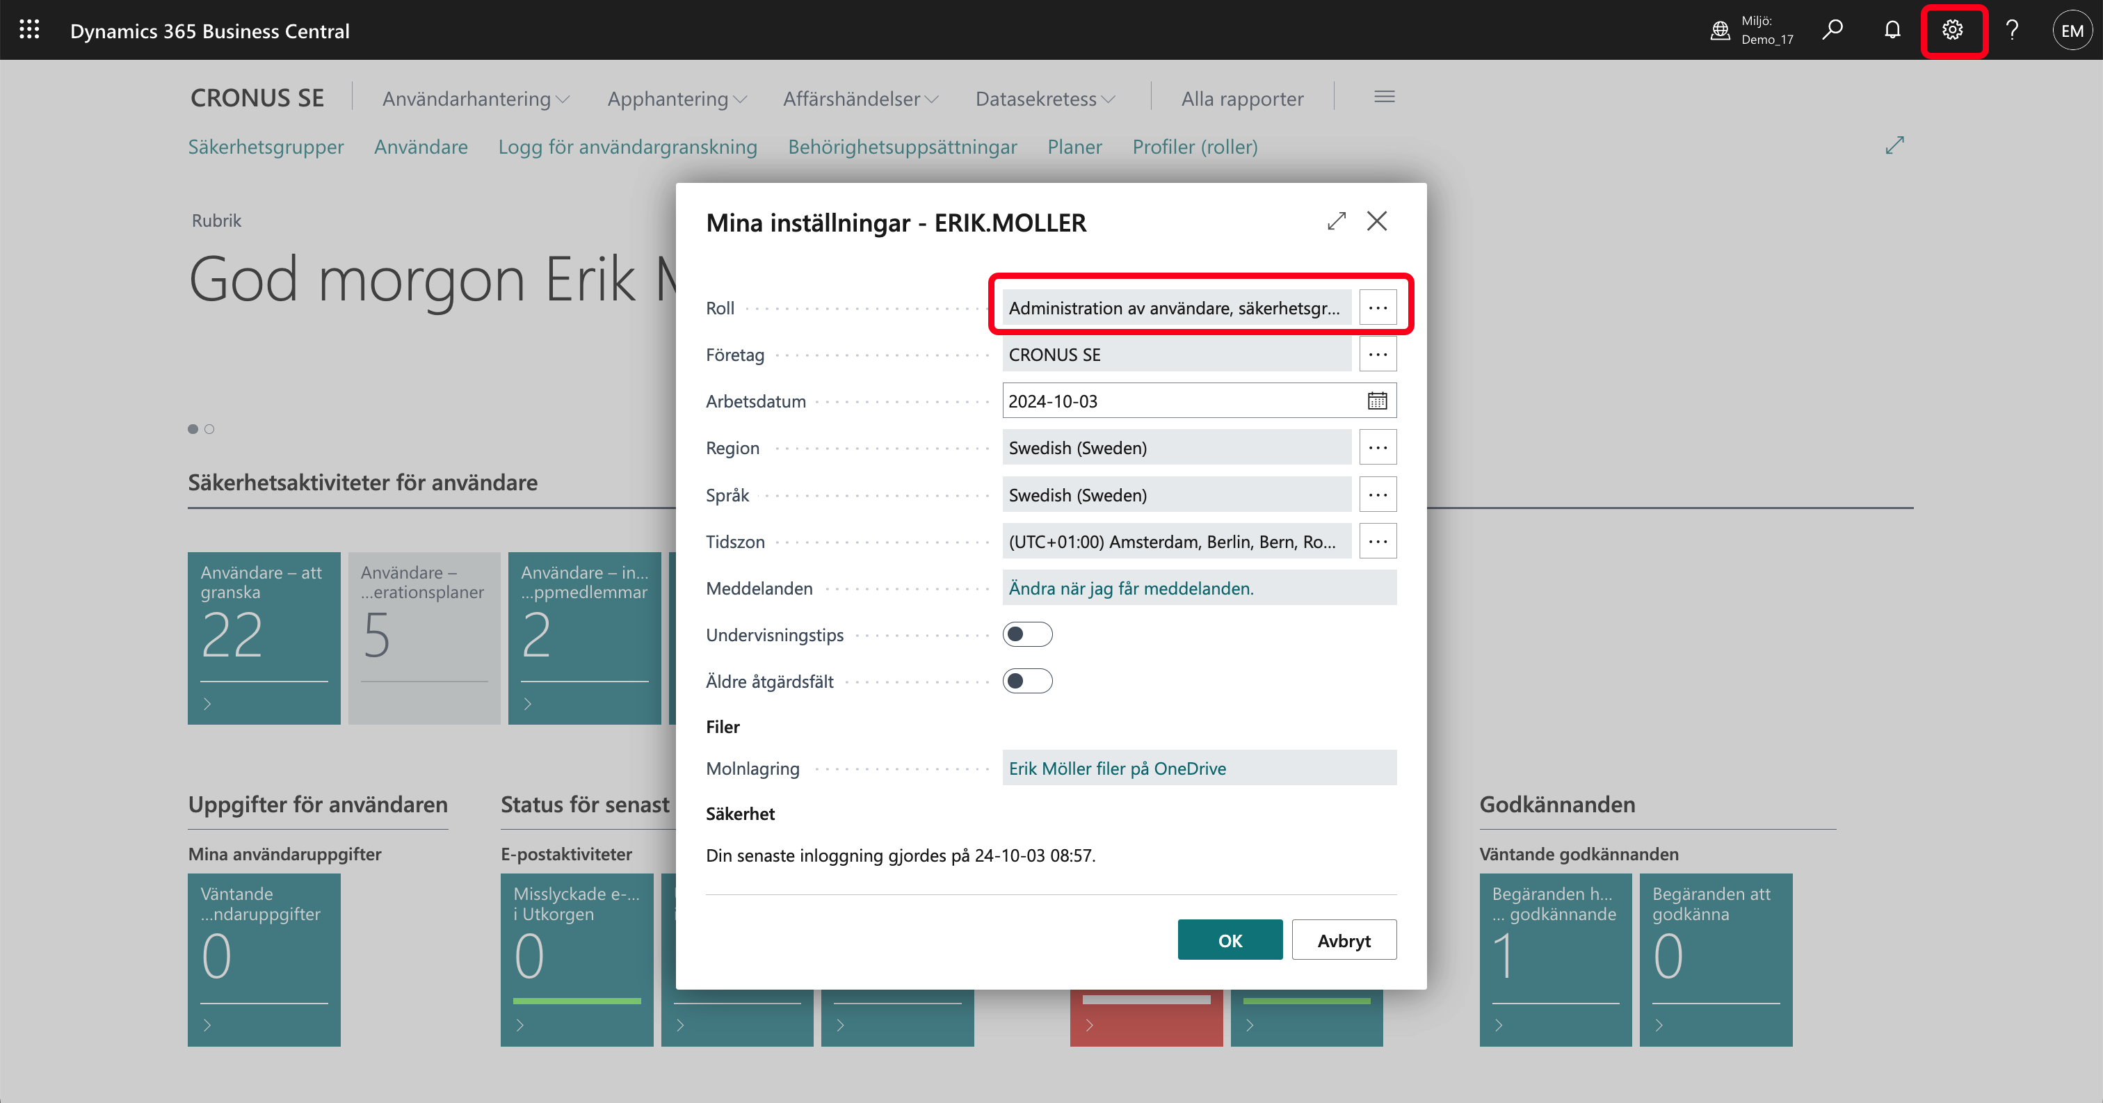Open the Roll lookup ellipsis button
The height and width of the screenshot is (1103, 2103).
[1378, 308]
